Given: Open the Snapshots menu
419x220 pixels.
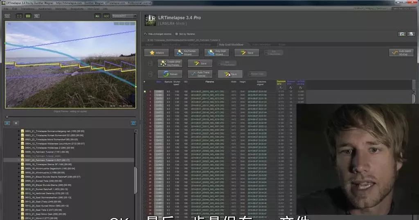Looking at the screenshot, I should click(x=77, y=9).
